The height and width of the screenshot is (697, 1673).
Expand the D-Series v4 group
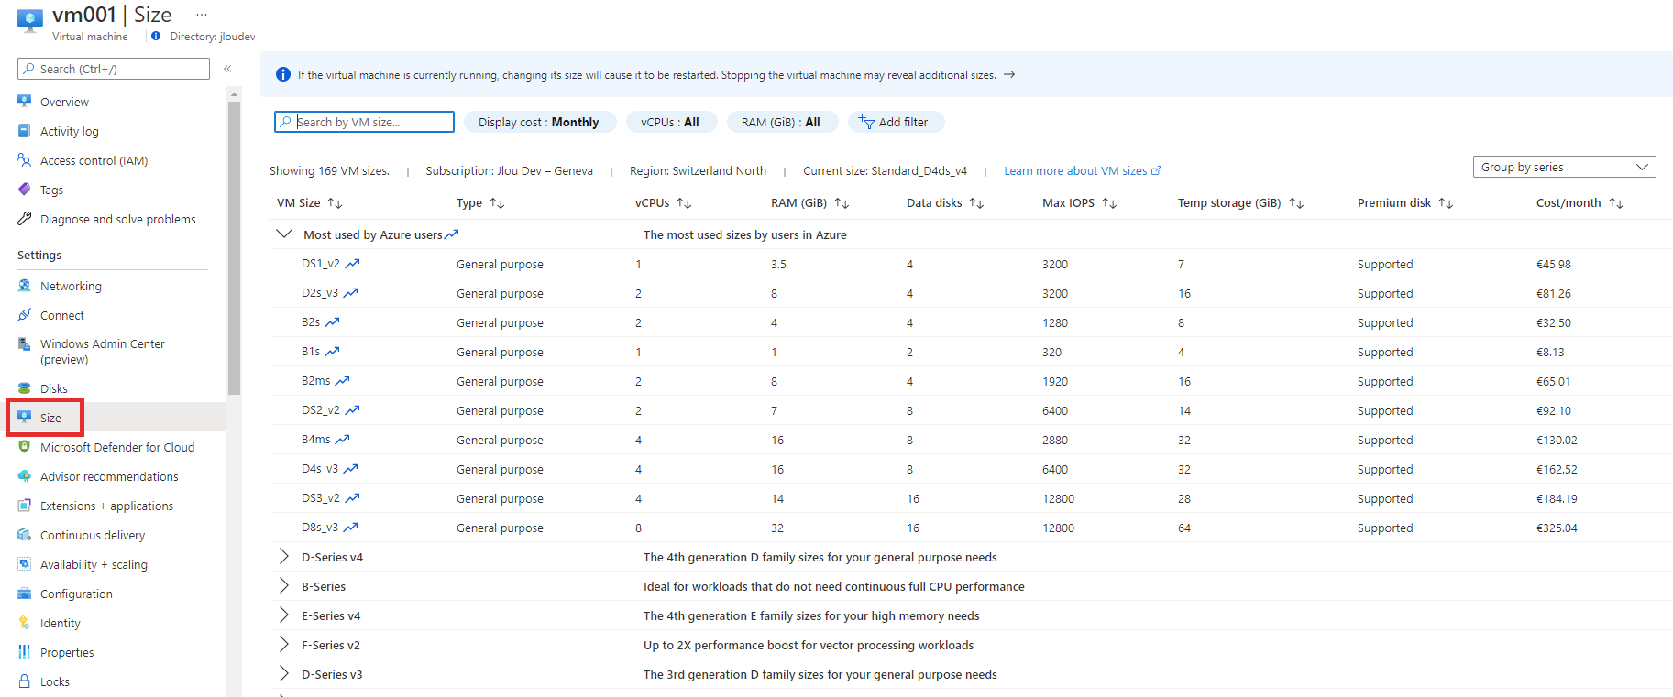coord(284,557)
